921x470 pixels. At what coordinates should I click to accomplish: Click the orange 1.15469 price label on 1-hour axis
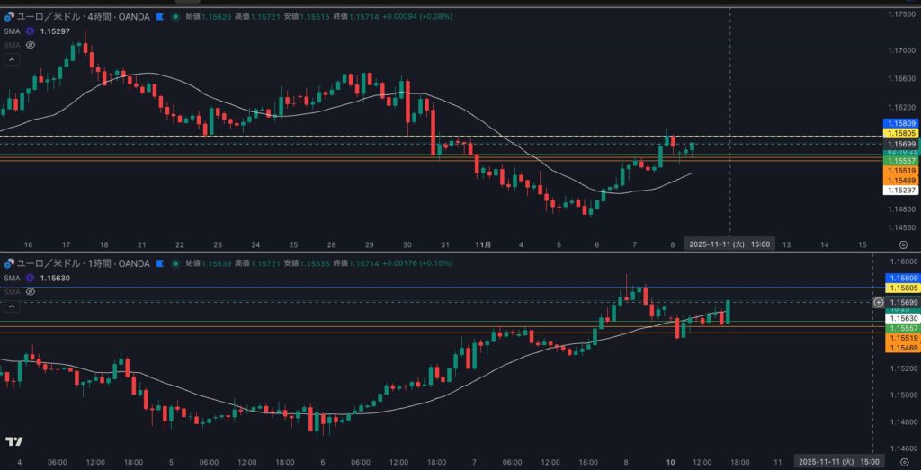[x=901, y=348]
